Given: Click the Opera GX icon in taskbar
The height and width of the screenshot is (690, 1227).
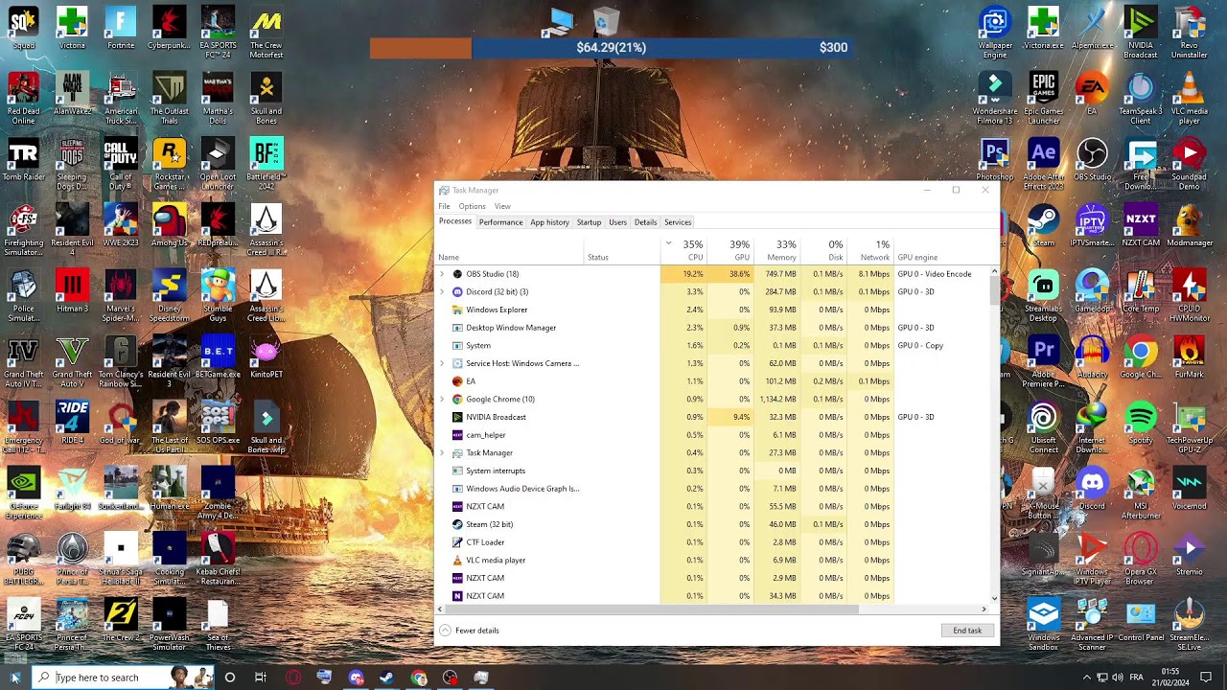Looking at the screenshot, I should [293, 678].
